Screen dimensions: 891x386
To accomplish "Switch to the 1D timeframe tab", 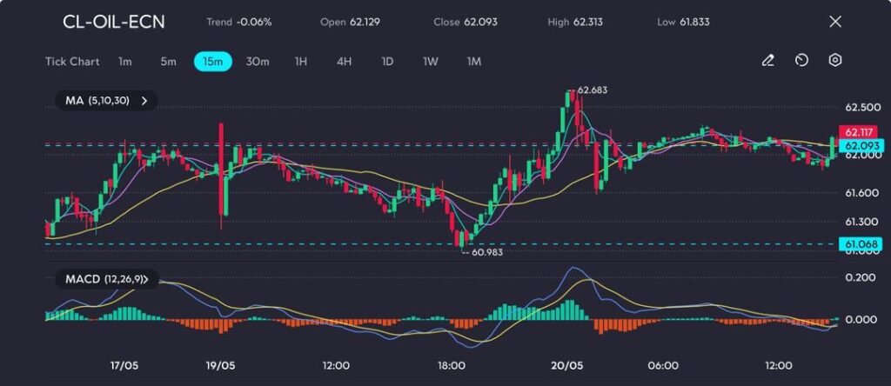I will tap(387, 62).
